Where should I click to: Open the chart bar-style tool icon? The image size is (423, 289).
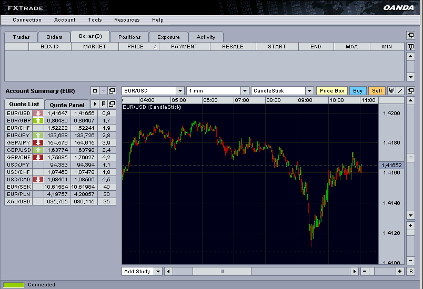coord(392,91)
